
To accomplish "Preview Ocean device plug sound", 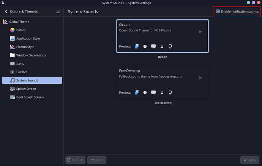I will [x=170, y=46].
